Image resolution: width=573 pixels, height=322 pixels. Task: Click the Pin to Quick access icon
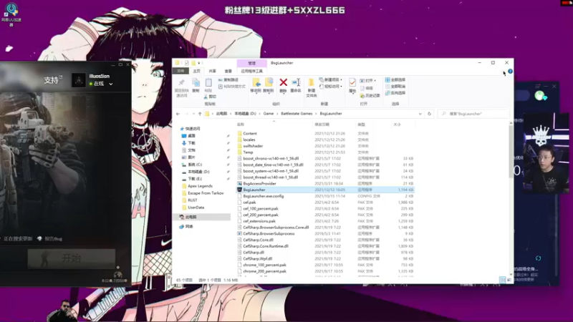point(182,83)
